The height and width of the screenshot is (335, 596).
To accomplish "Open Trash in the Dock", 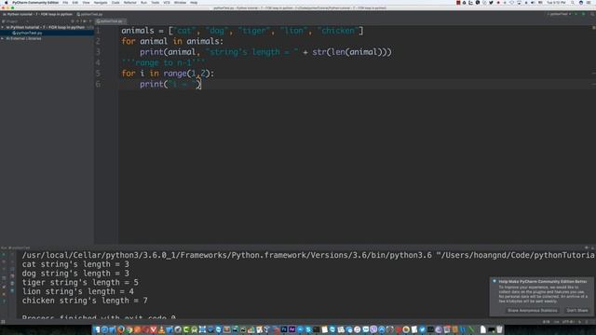I will (x=499, y=329).
